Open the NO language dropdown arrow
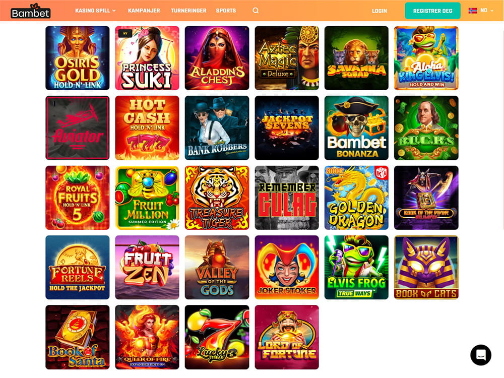 [491, 11]
